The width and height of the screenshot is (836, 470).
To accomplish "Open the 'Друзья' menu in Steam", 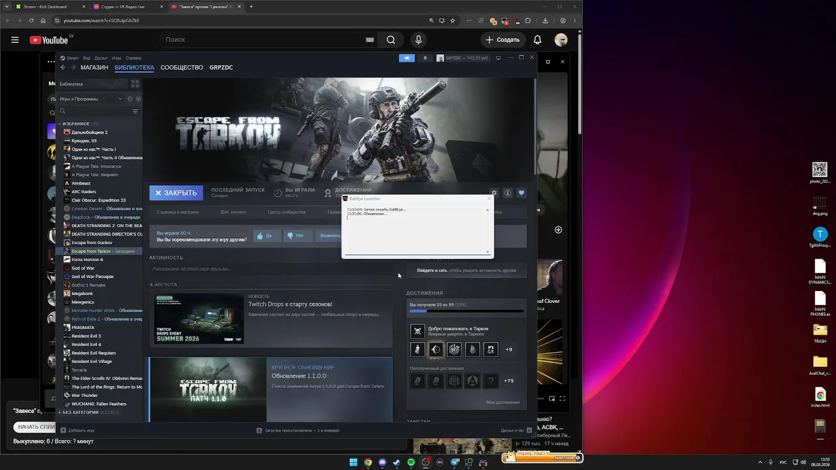I will pos(101,58).
